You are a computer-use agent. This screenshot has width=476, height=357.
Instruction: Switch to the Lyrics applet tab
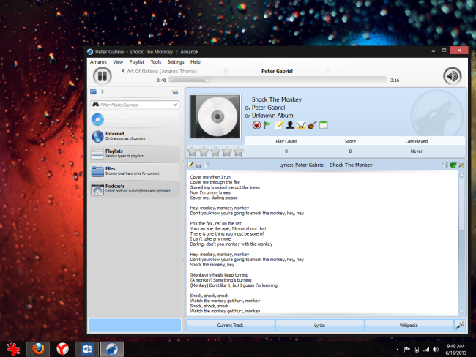click(x=319, y=325)
